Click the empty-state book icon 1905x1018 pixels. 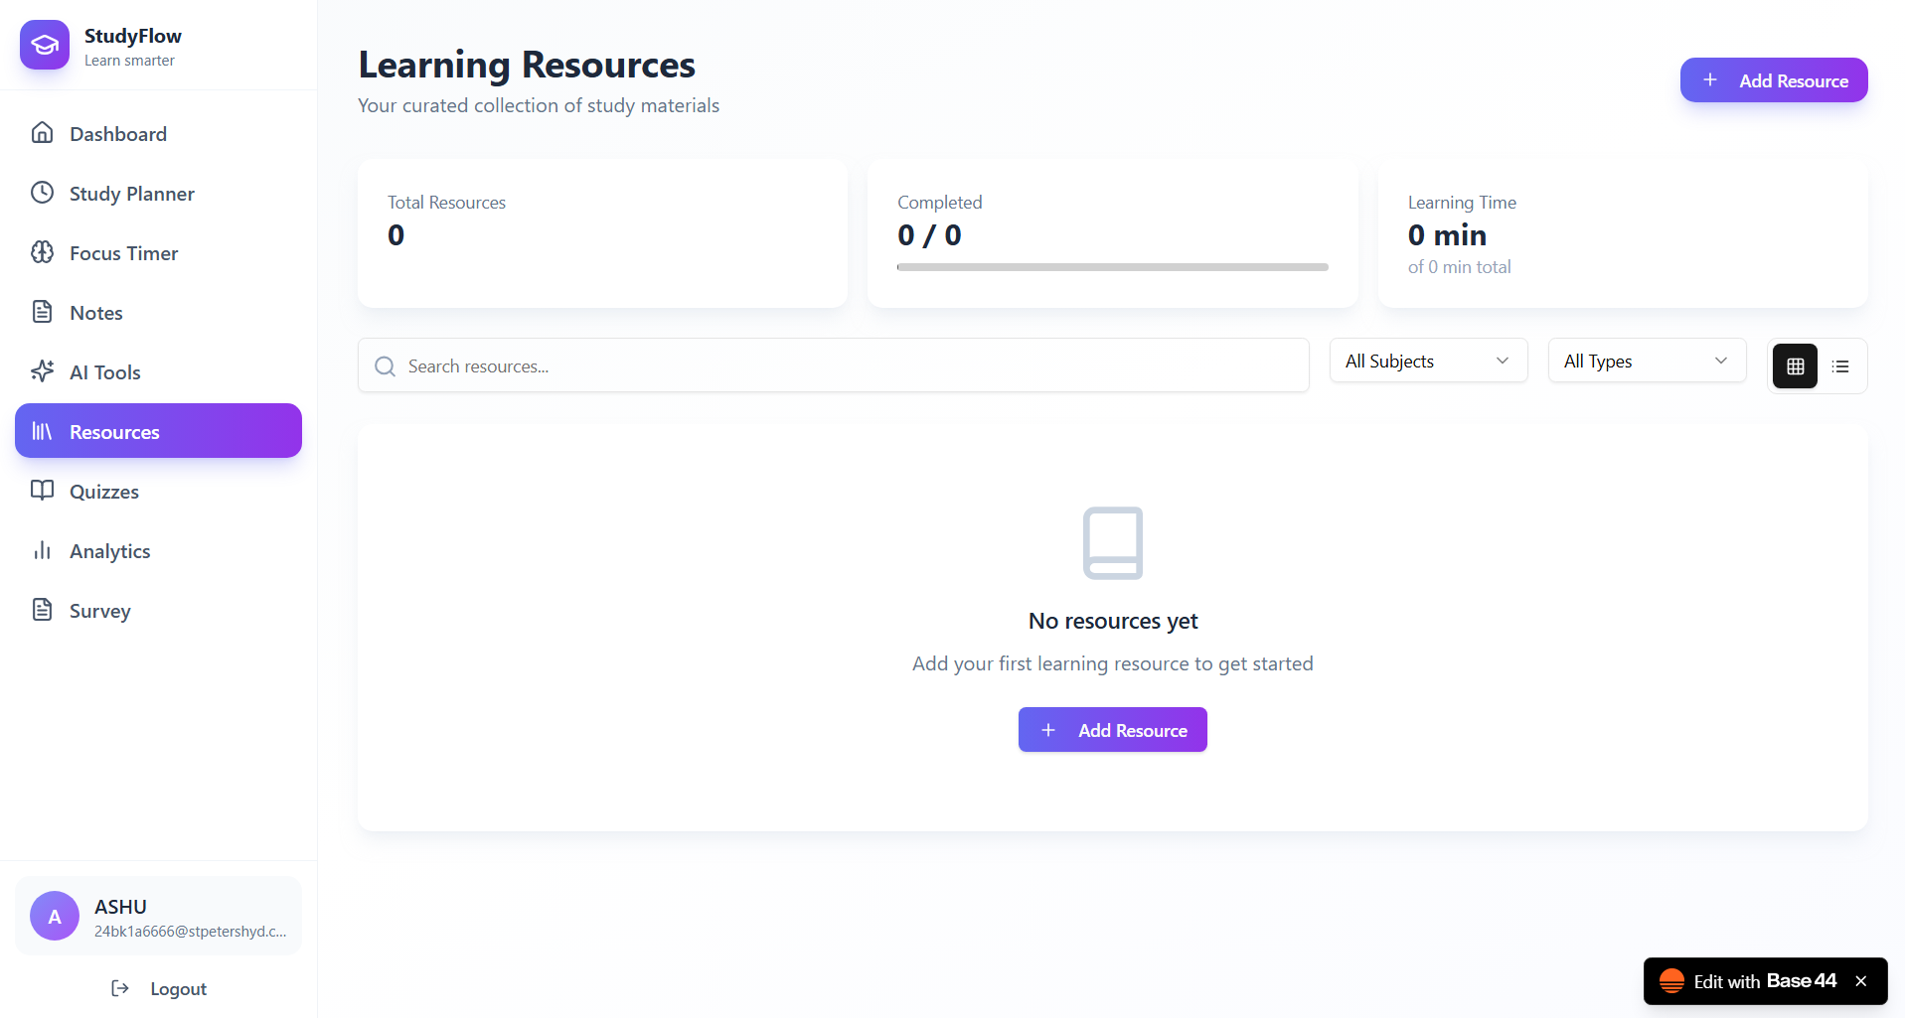click(x=1113, y=543)
